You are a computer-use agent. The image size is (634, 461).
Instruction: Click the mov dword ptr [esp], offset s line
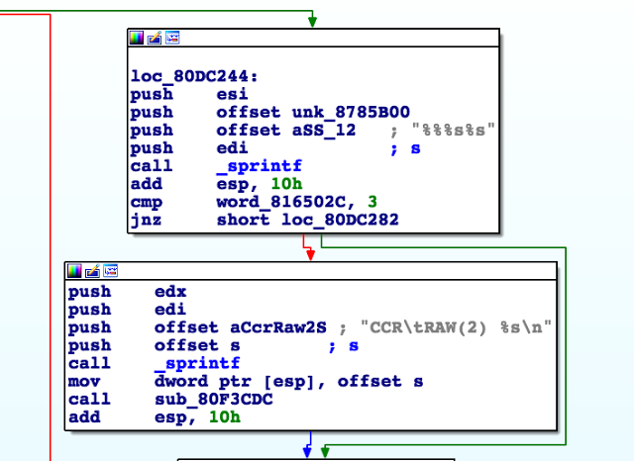246,382
